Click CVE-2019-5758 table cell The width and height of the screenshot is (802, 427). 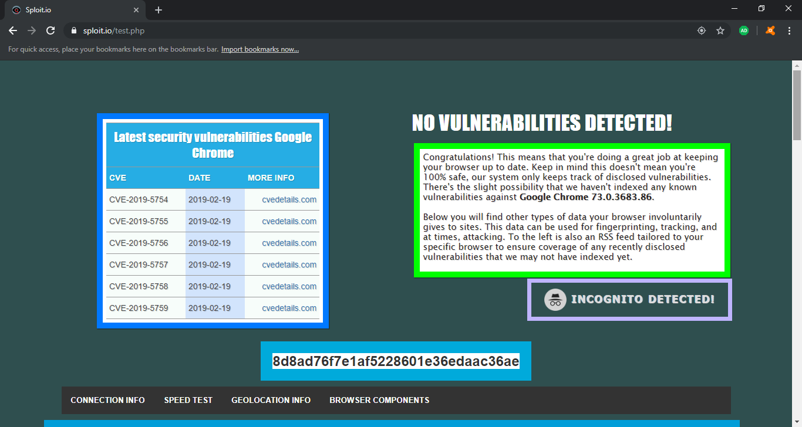[x=146, y=286]
